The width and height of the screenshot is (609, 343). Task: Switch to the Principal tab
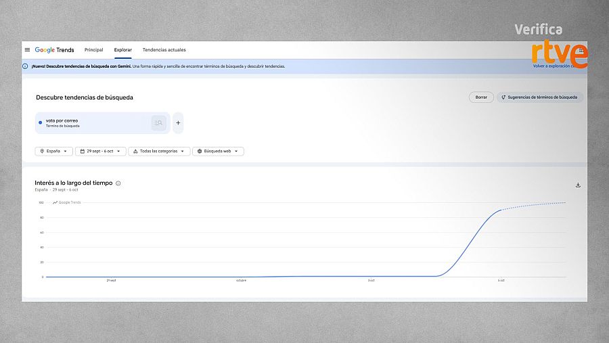coord(93,49)
